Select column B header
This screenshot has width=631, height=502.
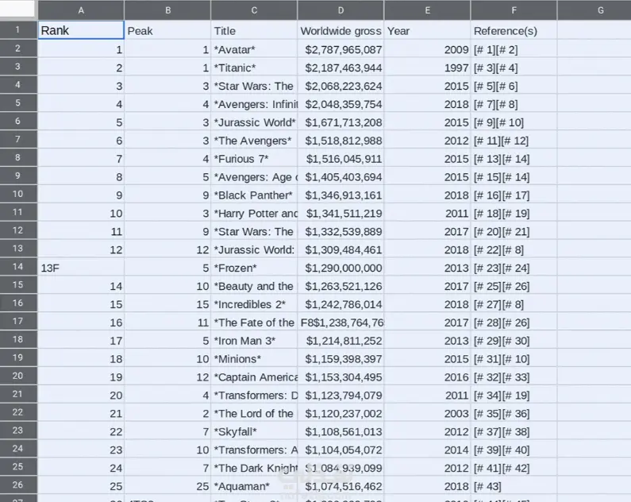tap(167, 10)
